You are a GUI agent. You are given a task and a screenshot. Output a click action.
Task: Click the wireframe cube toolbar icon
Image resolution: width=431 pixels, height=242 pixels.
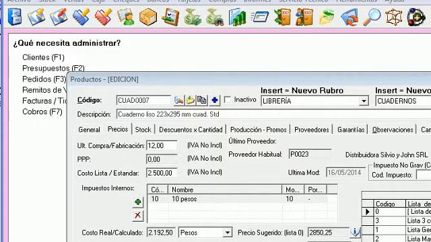pos(393,17)
